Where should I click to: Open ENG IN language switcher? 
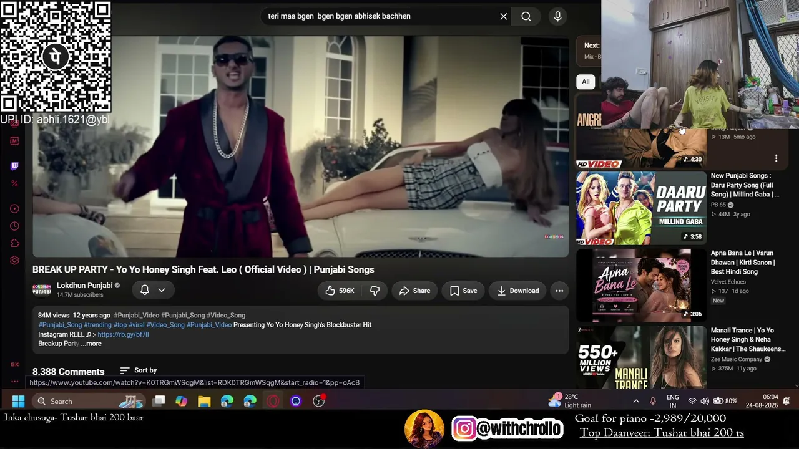pyautogui.click(x=673, y=401)
